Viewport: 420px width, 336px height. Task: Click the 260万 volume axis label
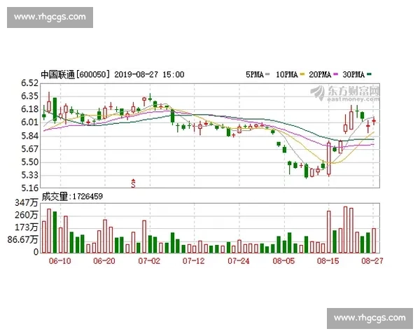tap(27, 215)
